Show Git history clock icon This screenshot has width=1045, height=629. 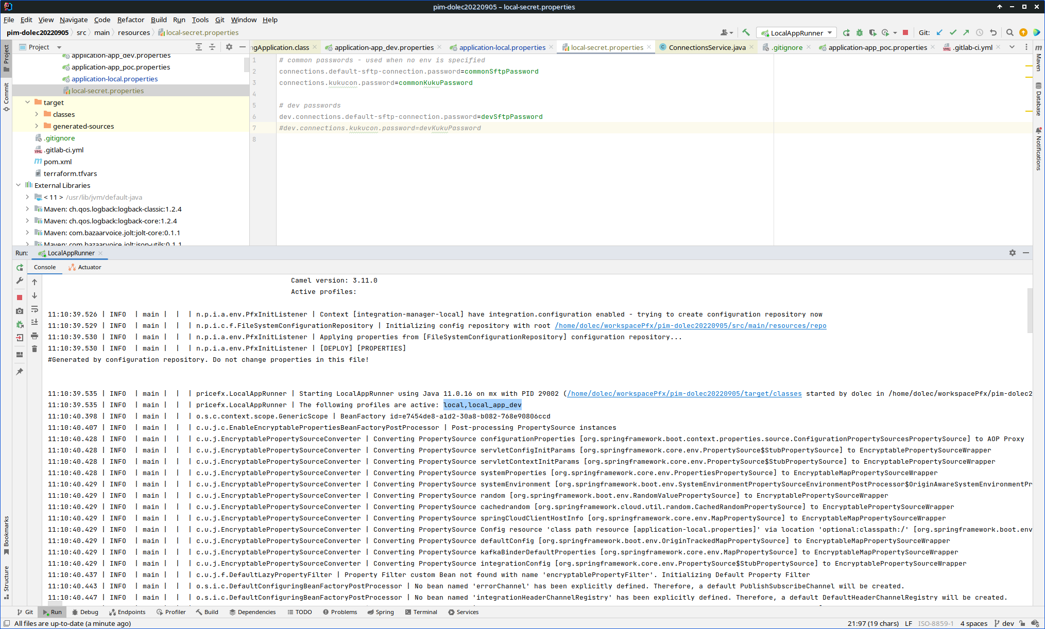[980, 32]
